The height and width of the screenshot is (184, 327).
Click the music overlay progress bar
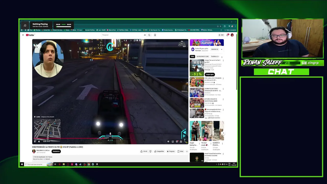tap(64, 27)
